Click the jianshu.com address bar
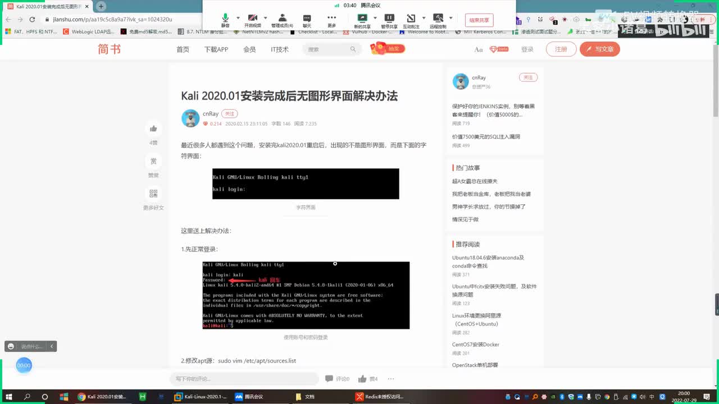 (112, 19)
